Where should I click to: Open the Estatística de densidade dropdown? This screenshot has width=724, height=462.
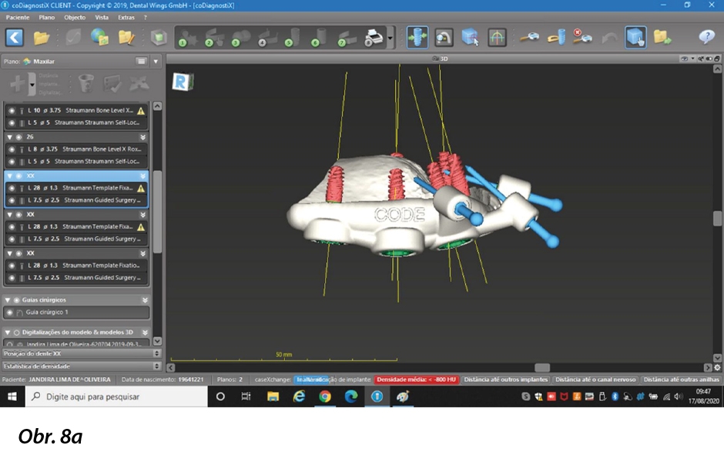[x=157, y=366]
